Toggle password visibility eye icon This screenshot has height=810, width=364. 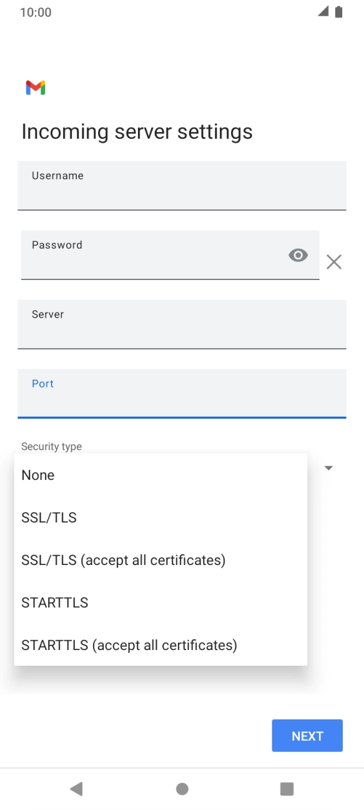point(298,255)
